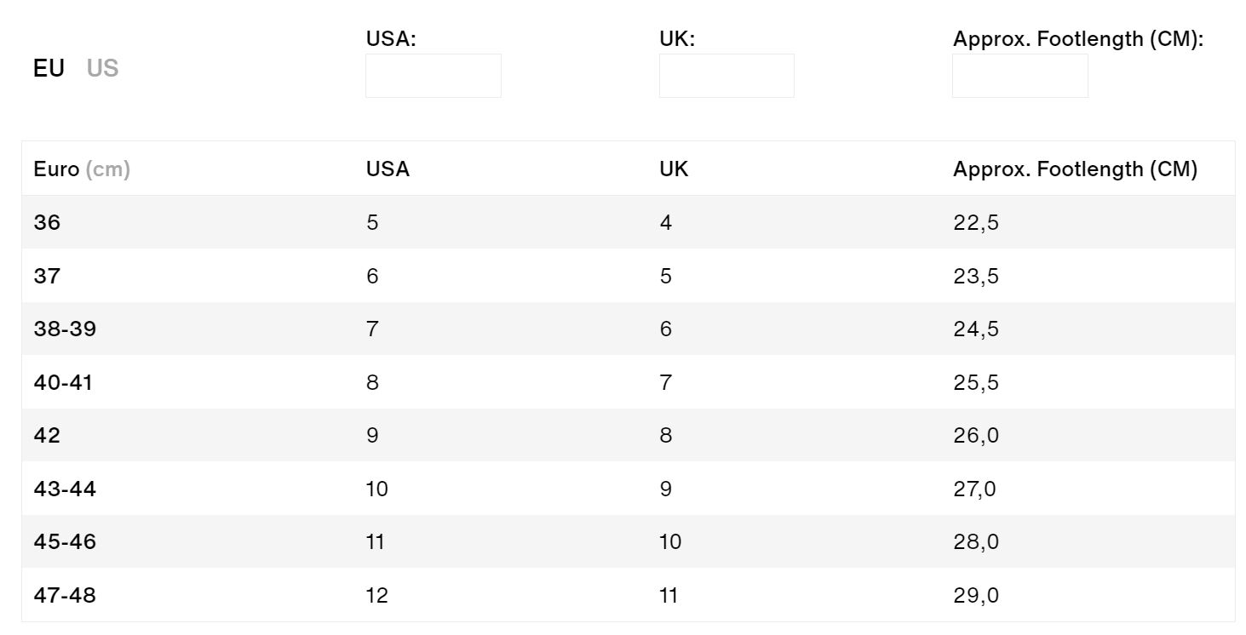
Task: Toggle the (cm) unit in Euro header
Action: tap(108, 169)
